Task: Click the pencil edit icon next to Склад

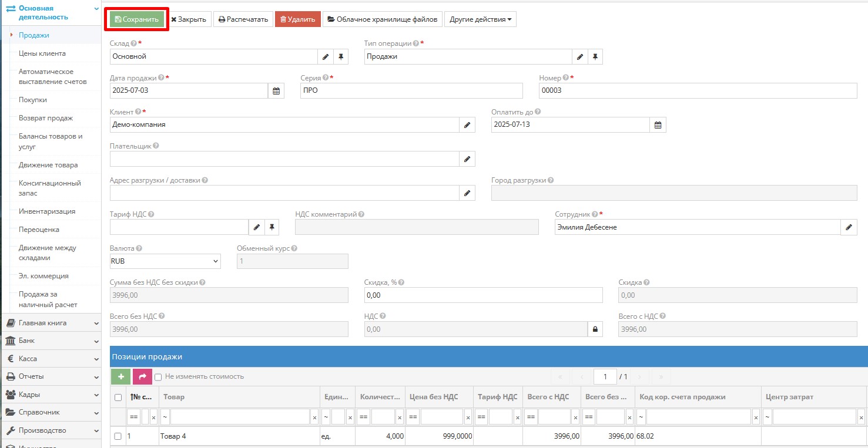Action: point(326,57)
